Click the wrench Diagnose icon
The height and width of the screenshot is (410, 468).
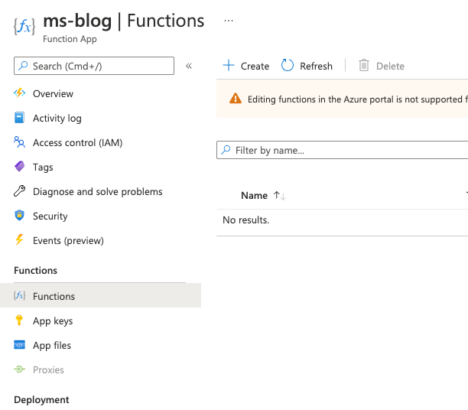pyautogui.click(x=20, y=191)
